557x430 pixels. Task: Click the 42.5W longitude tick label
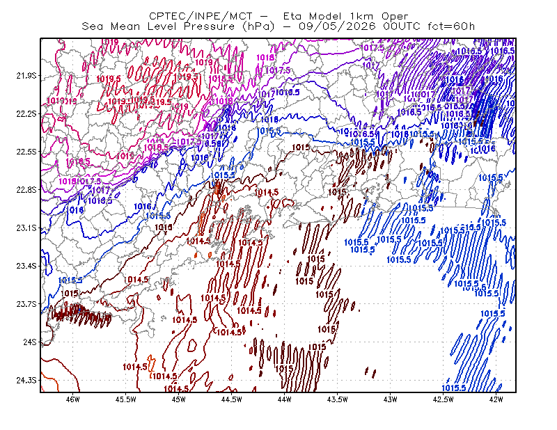[x=443, y=399]
